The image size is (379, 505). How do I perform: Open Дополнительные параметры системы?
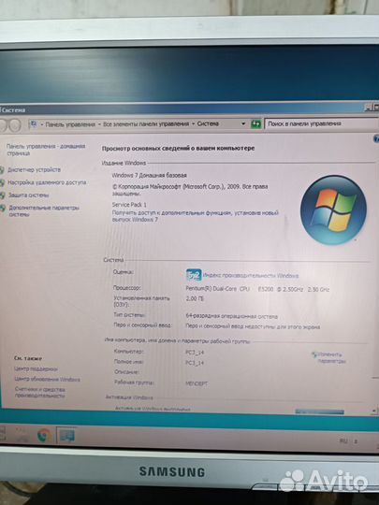coord(43,211)
